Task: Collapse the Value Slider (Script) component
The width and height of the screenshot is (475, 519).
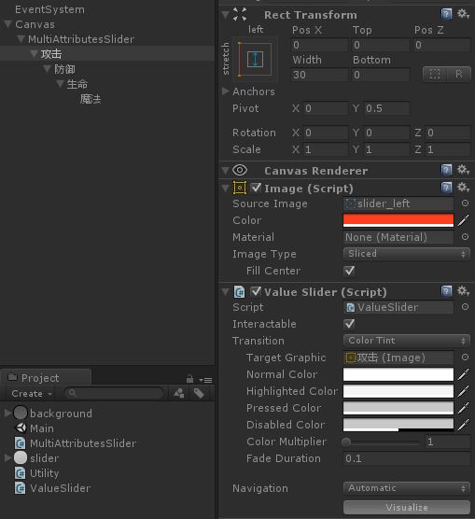Action: (x=226, y=291)
